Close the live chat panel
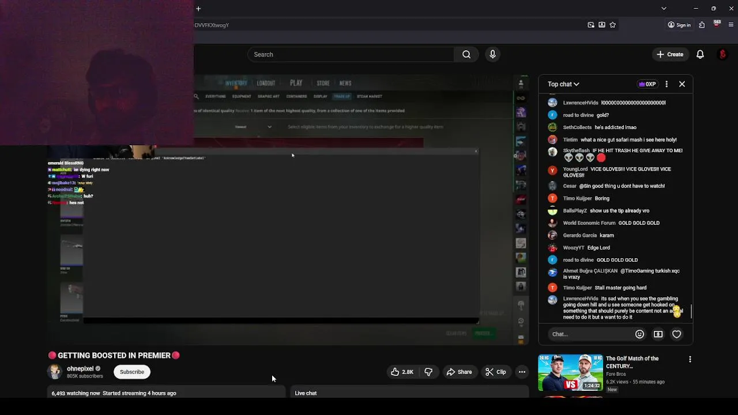This screenshot has height=415, width=738. coord(682,84)
